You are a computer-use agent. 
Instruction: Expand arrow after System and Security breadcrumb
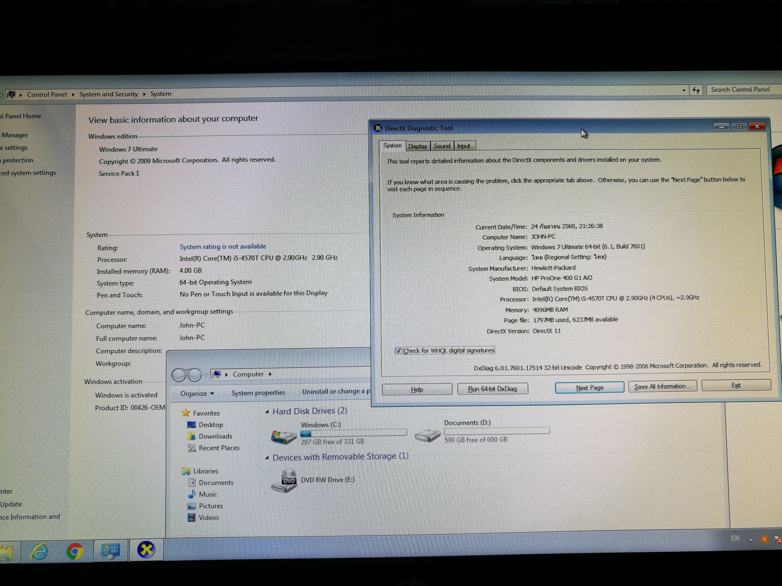(144, 94)
